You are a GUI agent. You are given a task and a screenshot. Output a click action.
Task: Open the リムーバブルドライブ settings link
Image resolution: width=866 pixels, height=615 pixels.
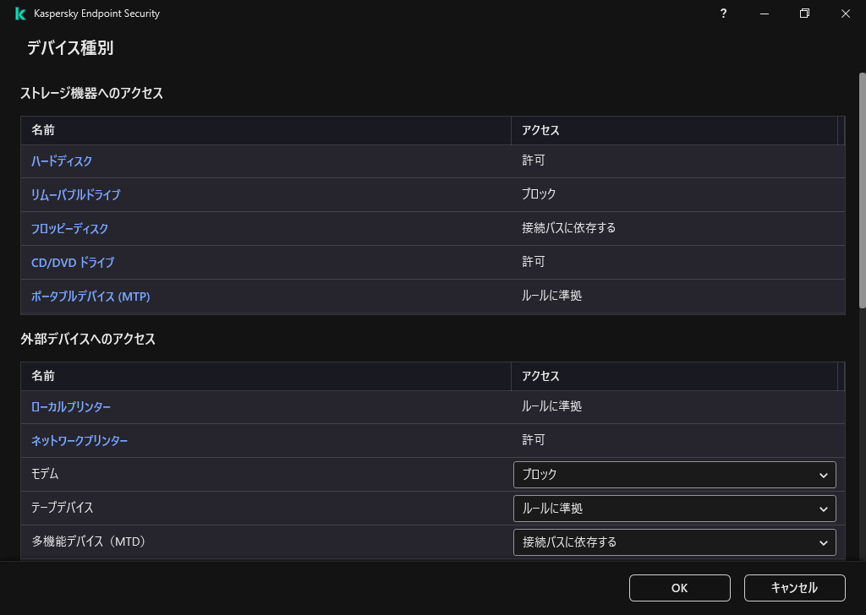(74, 194)
